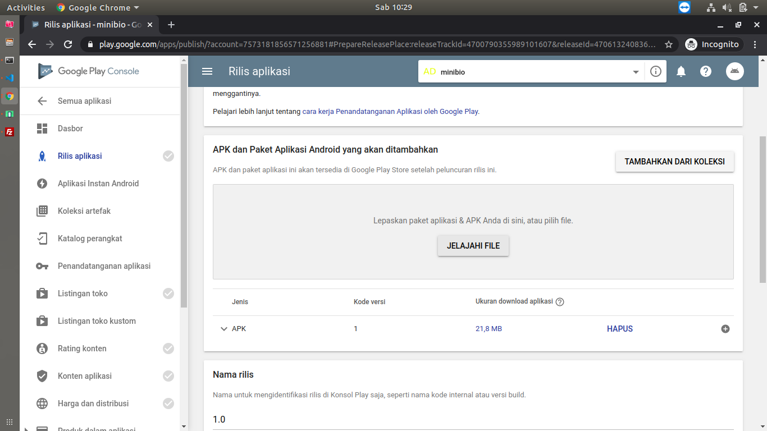Click the back arrow beside Semua aplikasi
The image size is (767, 431).
coord(42,101)
